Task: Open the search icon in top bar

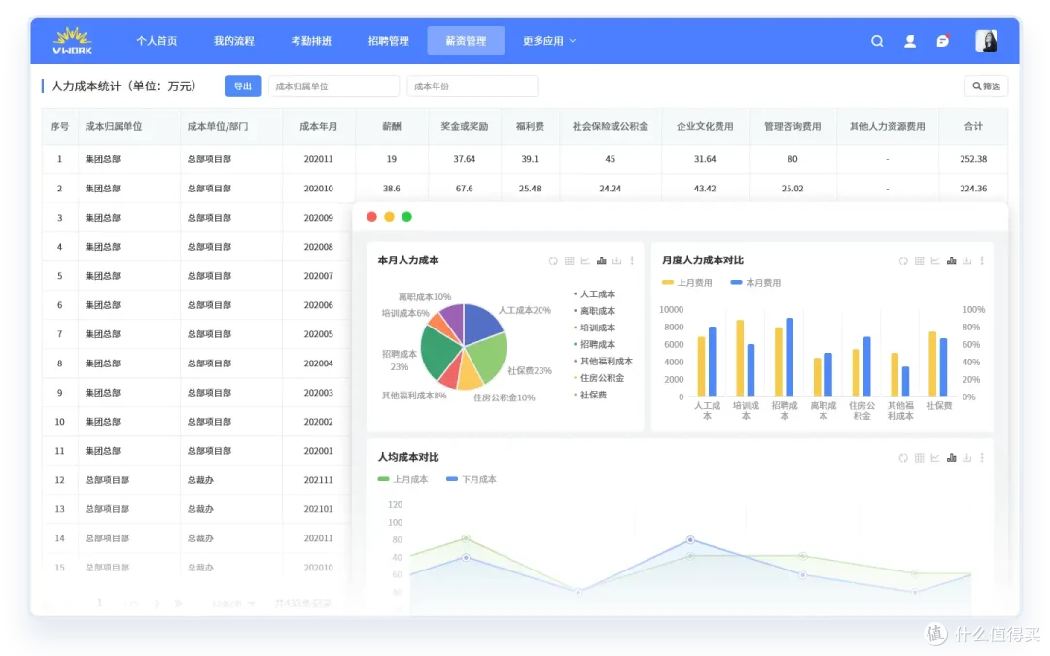Action: point(877,41)
